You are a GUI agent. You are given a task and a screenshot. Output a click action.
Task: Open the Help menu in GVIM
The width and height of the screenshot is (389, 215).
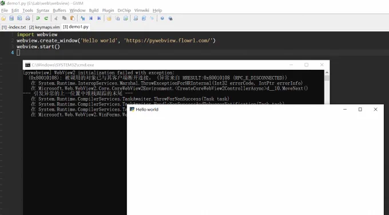click(157, 10)
